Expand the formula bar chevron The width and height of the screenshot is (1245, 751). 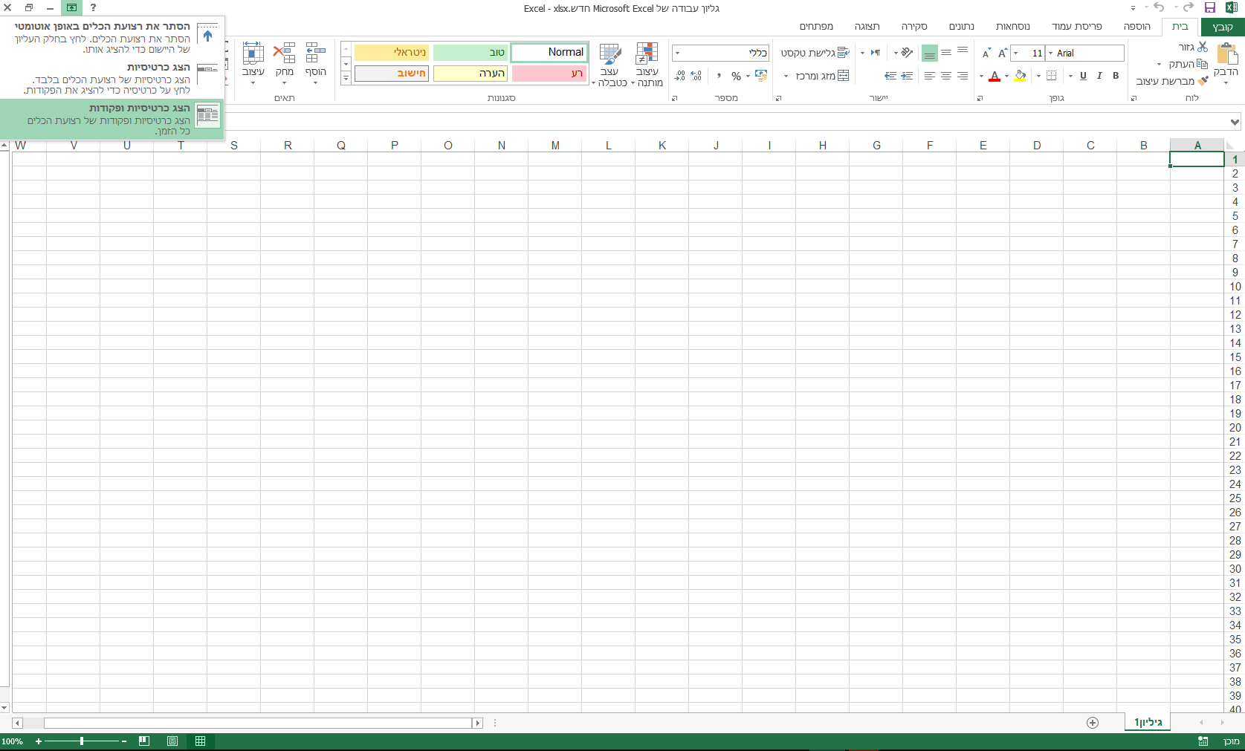coord(1235,122)
